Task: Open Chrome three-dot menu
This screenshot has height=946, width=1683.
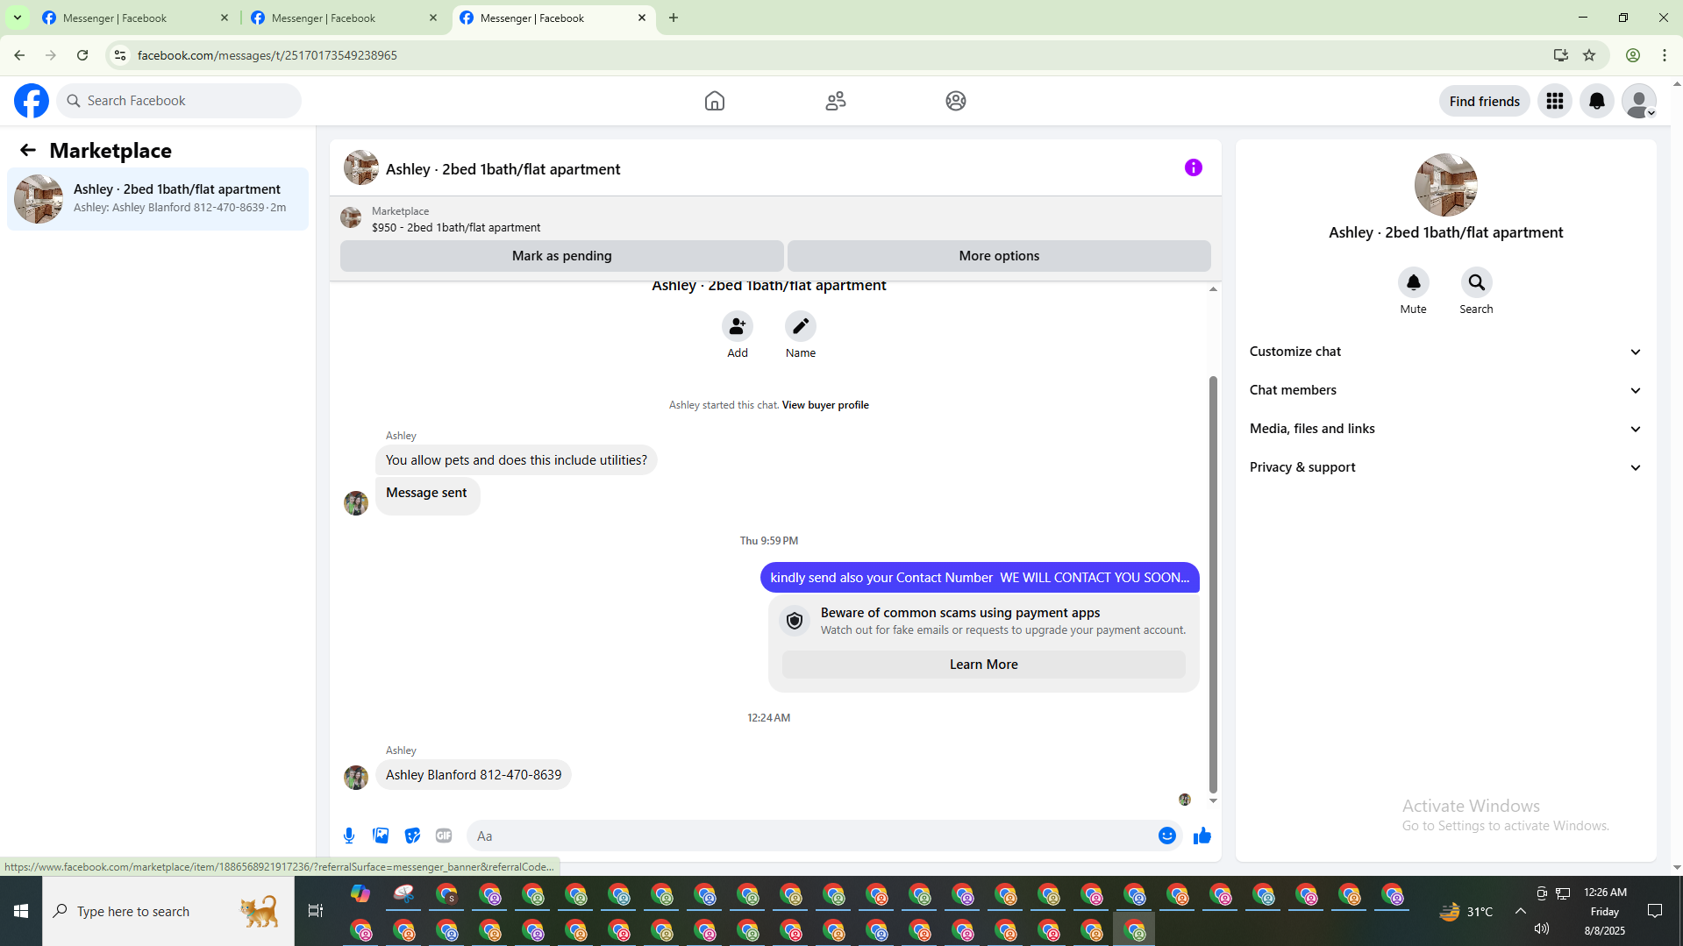Action: coord(1665,55)
